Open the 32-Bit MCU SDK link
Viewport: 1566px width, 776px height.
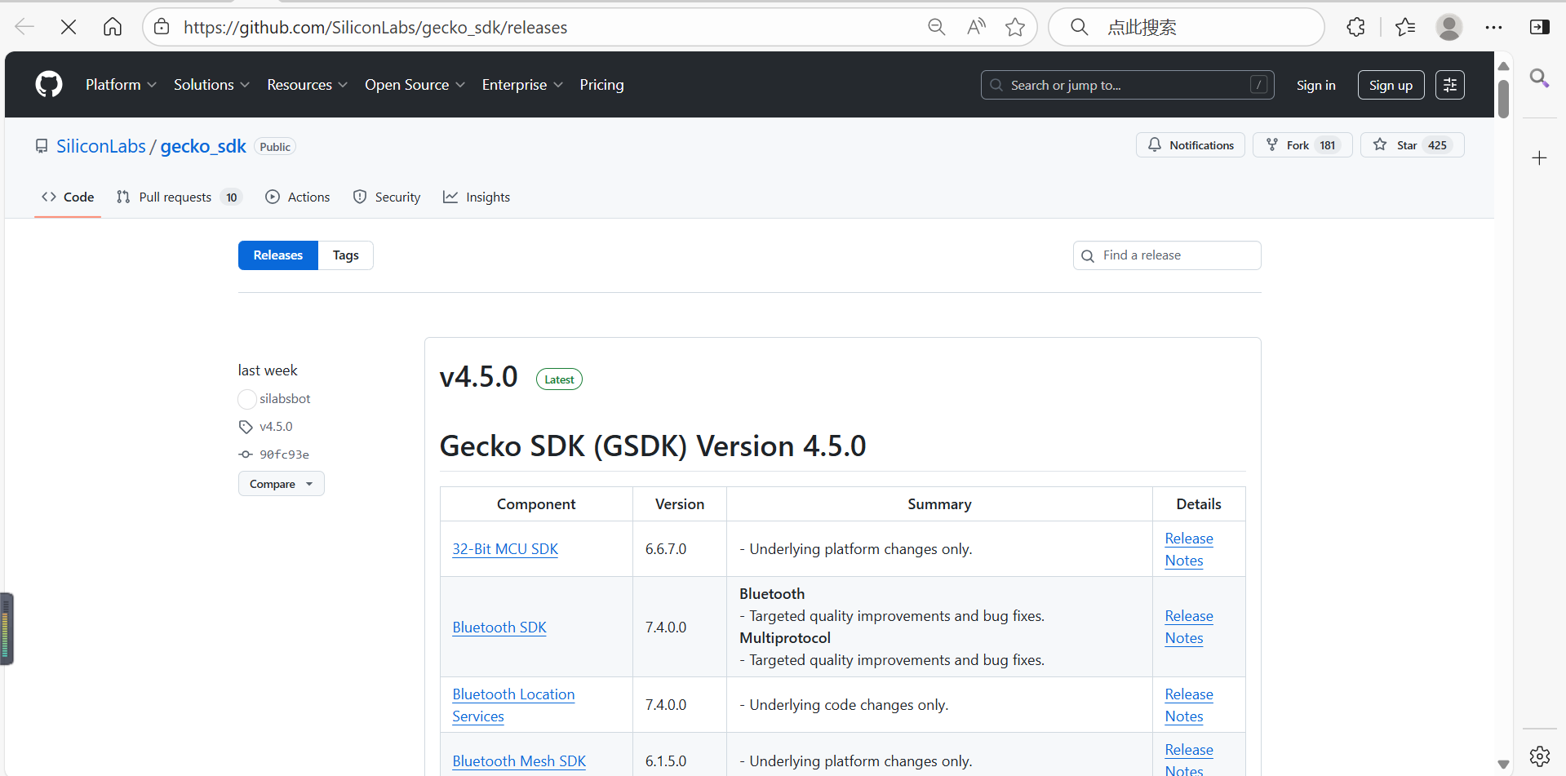pos(505,549)
